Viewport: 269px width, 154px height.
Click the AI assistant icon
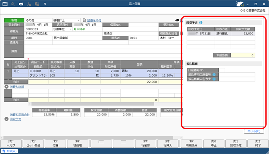point(240,4)
